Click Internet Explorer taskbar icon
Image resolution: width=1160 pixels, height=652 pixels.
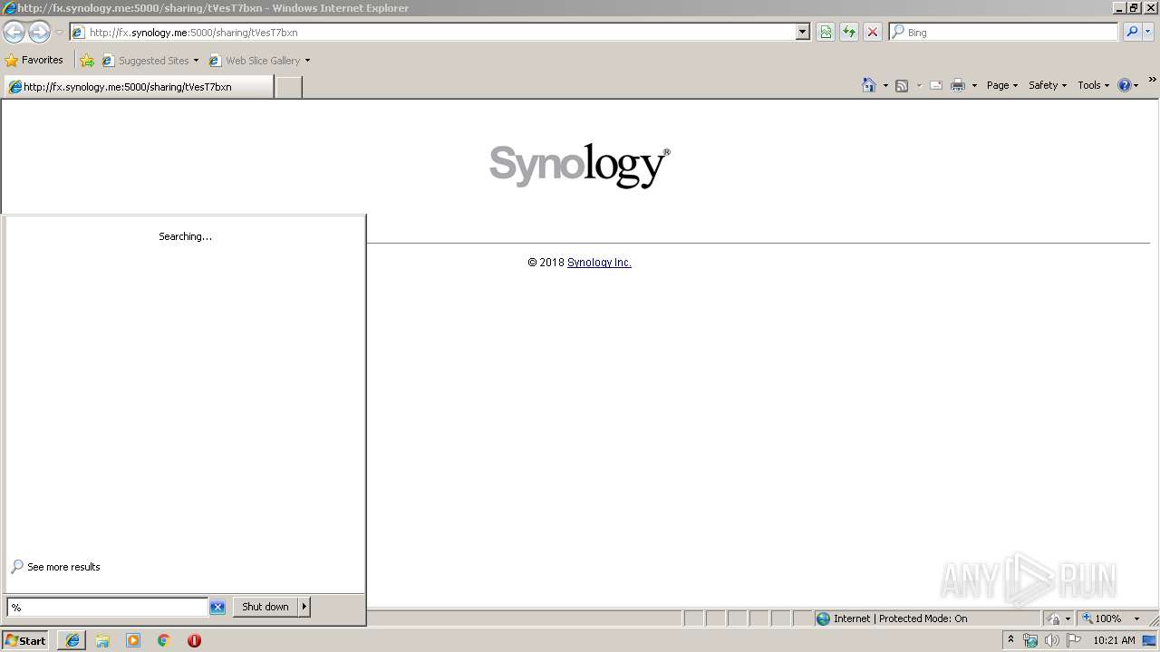pyautogui.click(x=72, y=640)
